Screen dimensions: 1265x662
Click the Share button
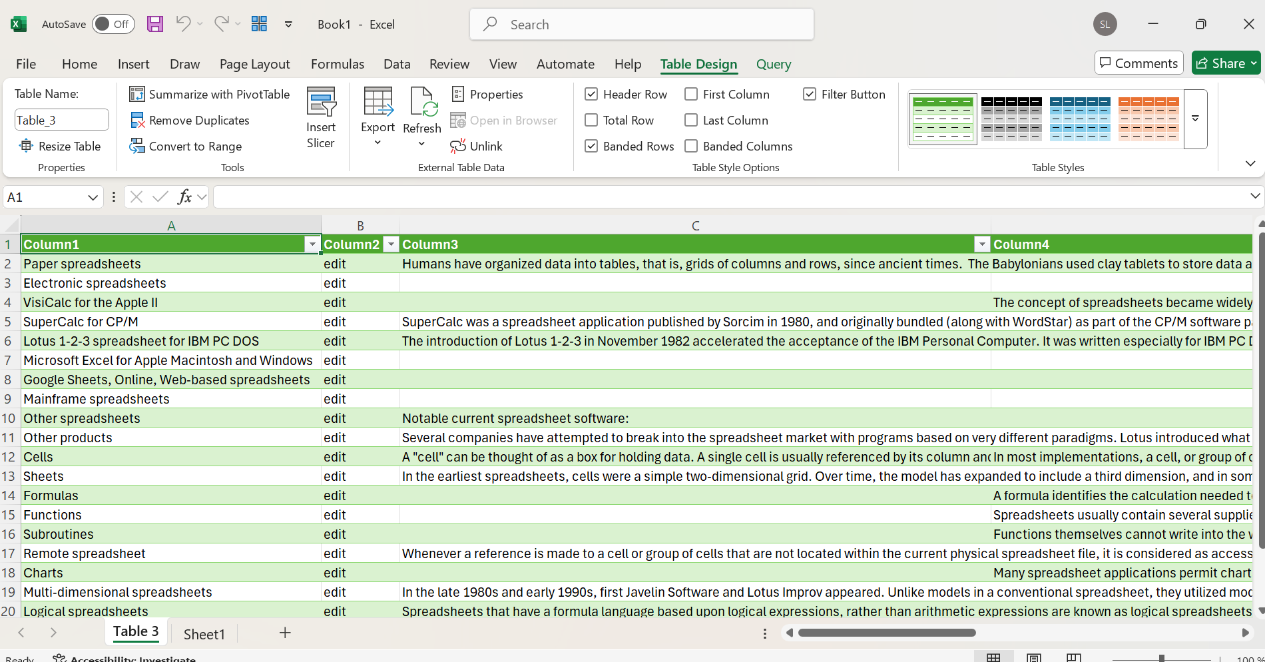(1220, 63)
